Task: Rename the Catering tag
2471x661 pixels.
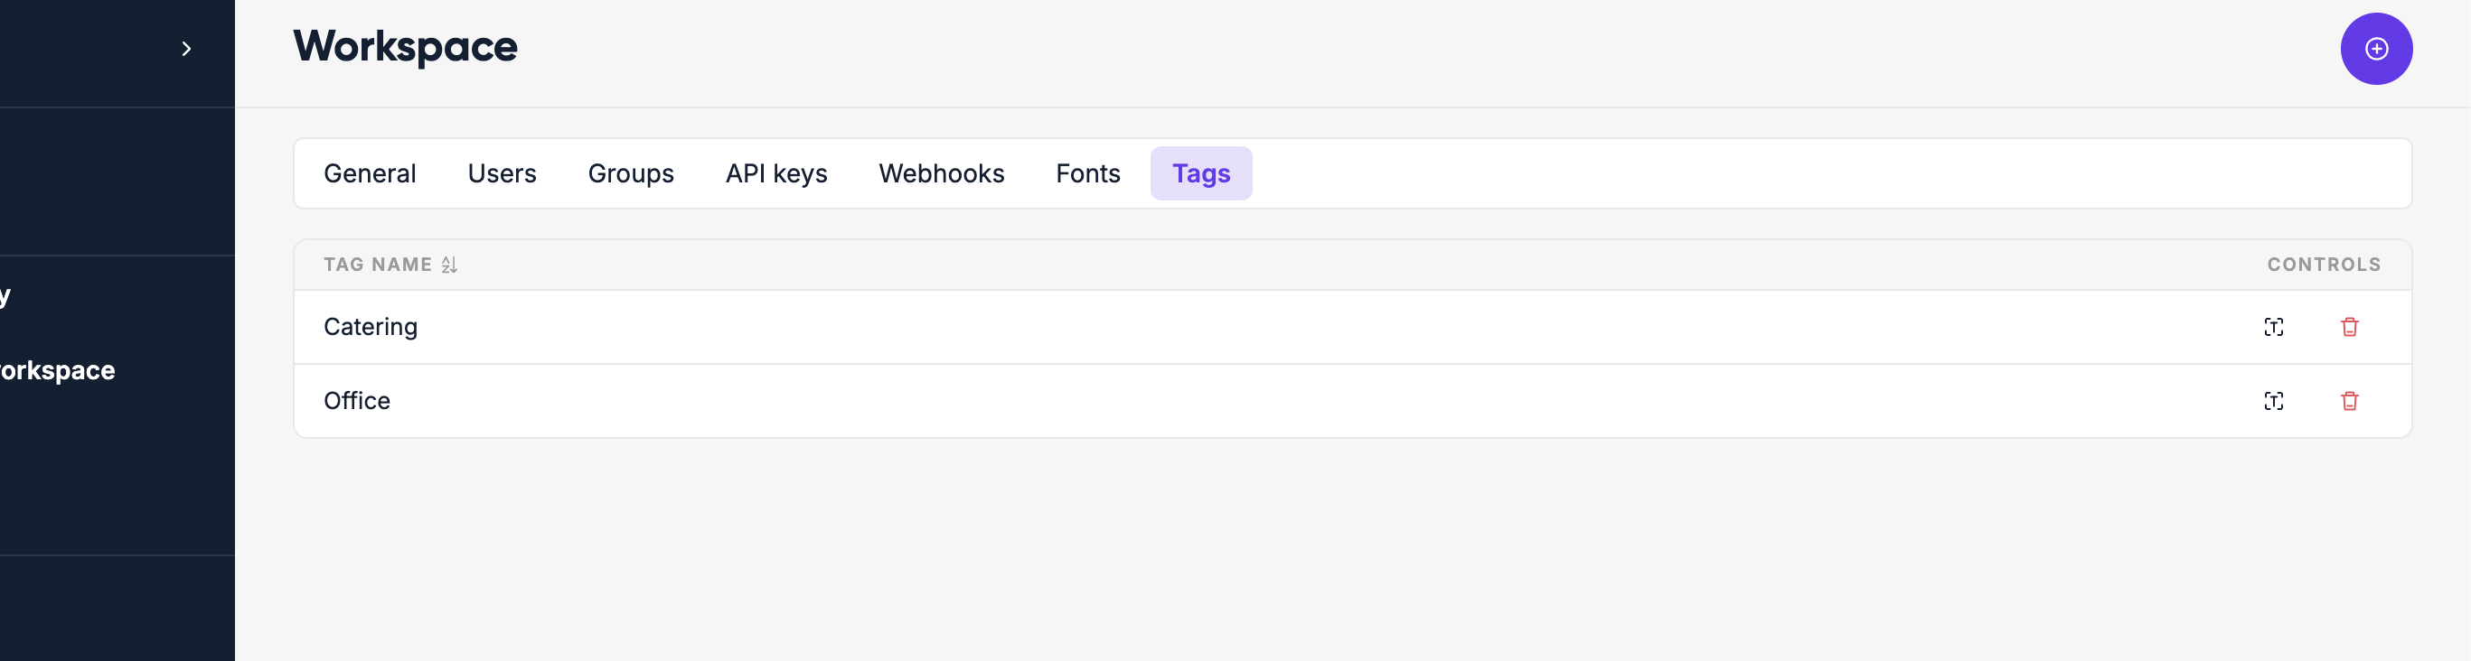Action: click(x=2272, y=328)
